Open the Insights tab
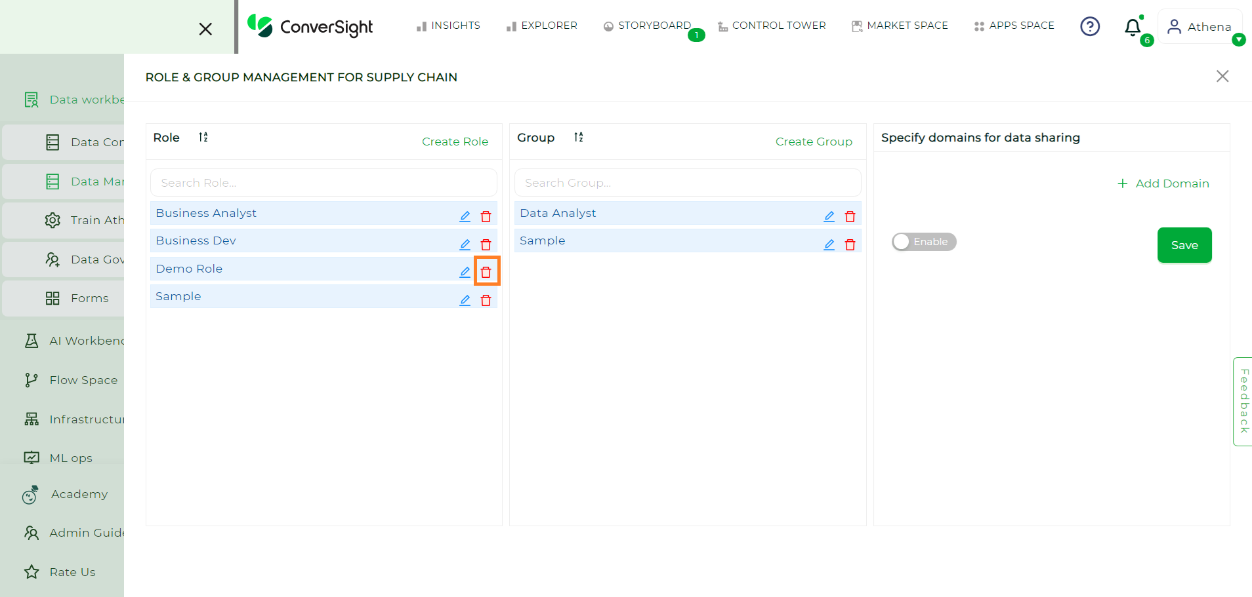 pyautogui.click(x=448, y=26)
